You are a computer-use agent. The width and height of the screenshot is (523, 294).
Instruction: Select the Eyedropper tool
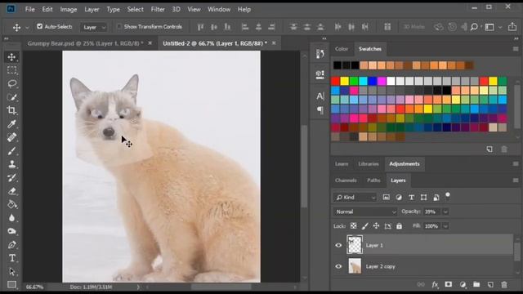tap(11, 124)
